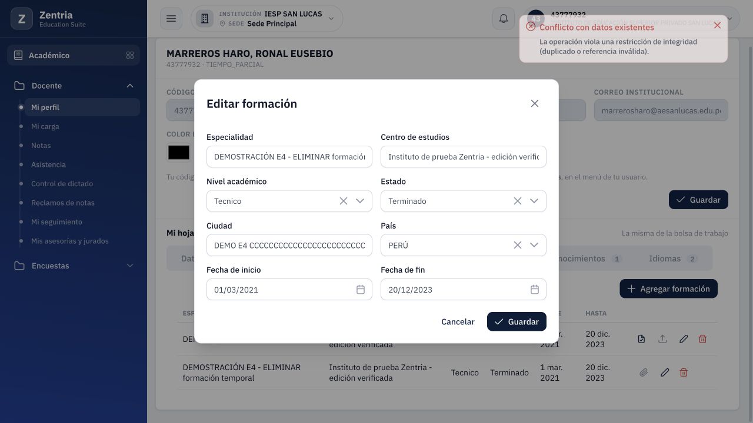Clear the País selection
This screenshot has width=753, height=423.
[x=518, y=245]
